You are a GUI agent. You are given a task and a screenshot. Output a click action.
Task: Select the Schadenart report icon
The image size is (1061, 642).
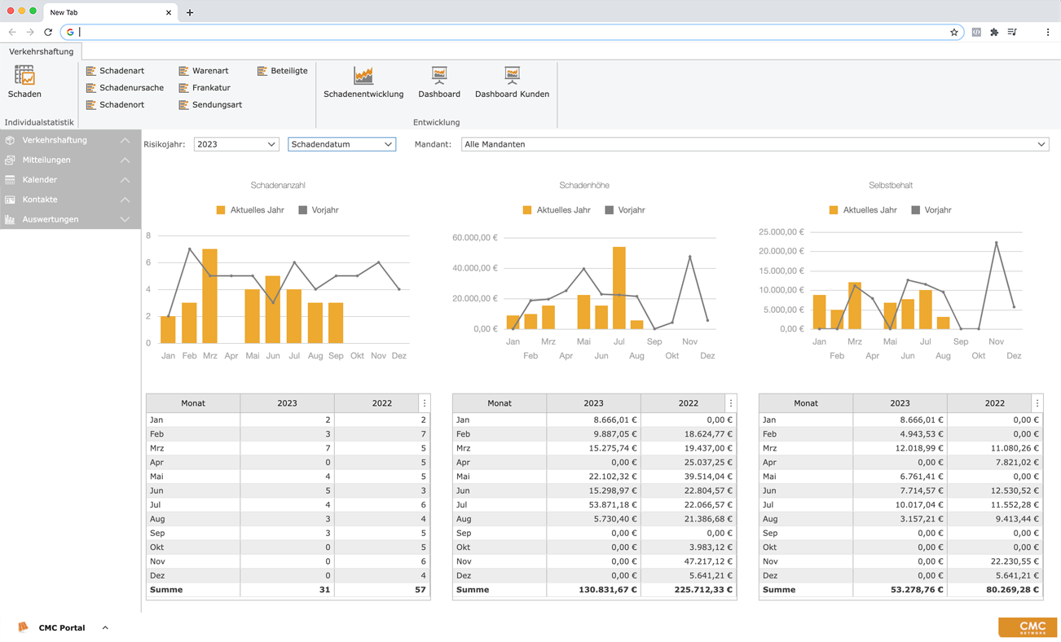pos(91,71)
